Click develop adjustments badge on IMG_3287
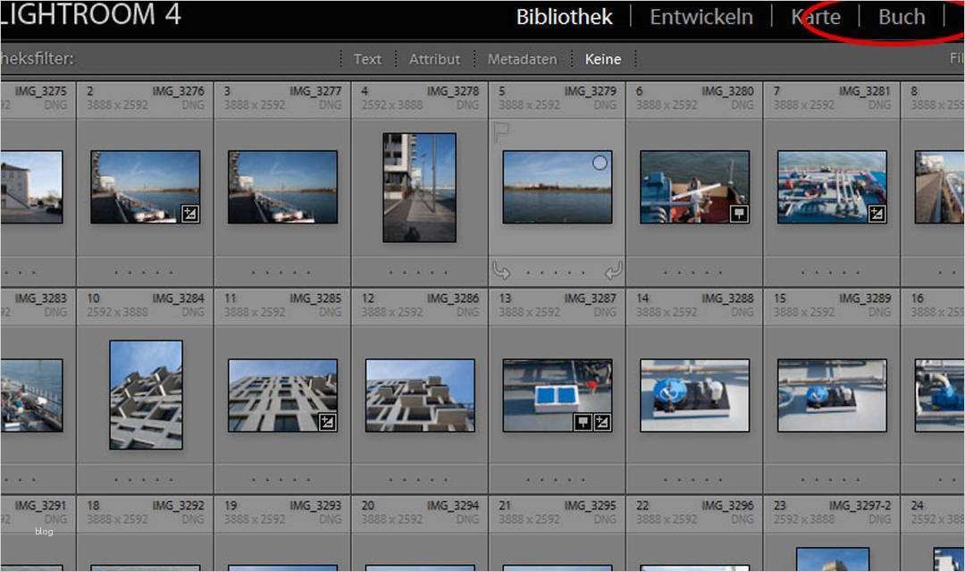The height and width of the screenshot is (572, 965). point(602,422)
